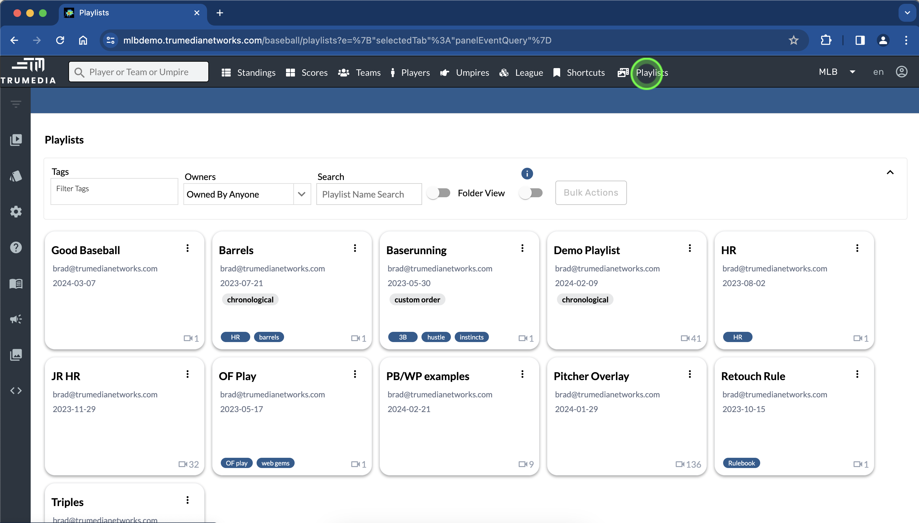Click the Bulk Actions button
Screen dimensions: 919x523
591,193
